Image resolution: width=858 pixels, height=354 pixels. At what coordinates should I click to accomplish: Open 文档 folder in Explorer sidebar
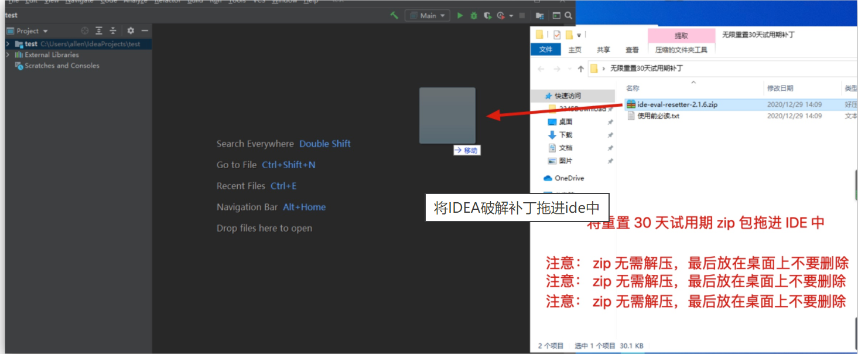click(566, 148)
